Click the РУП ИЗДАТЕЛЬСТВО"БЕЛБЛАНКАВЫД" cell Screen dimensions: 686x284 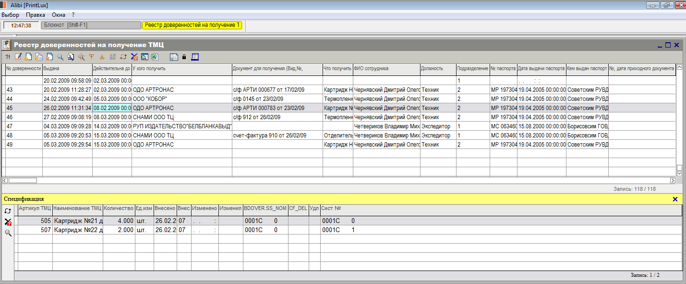pos(181,126)
